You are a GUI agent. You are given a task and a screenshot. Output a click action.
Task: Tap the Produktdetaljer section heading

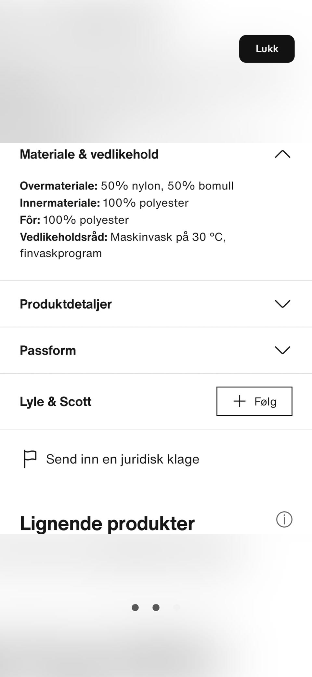pyautogui.click(x=66, y=304)
